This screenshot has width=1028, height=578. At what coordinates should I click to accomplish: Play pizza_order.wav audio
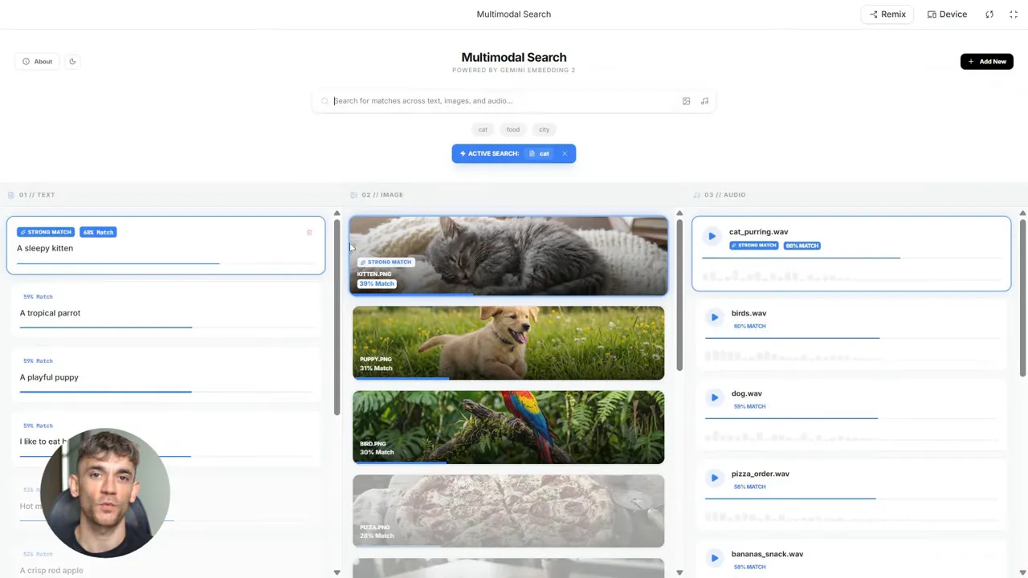click(x=714, y=478)
